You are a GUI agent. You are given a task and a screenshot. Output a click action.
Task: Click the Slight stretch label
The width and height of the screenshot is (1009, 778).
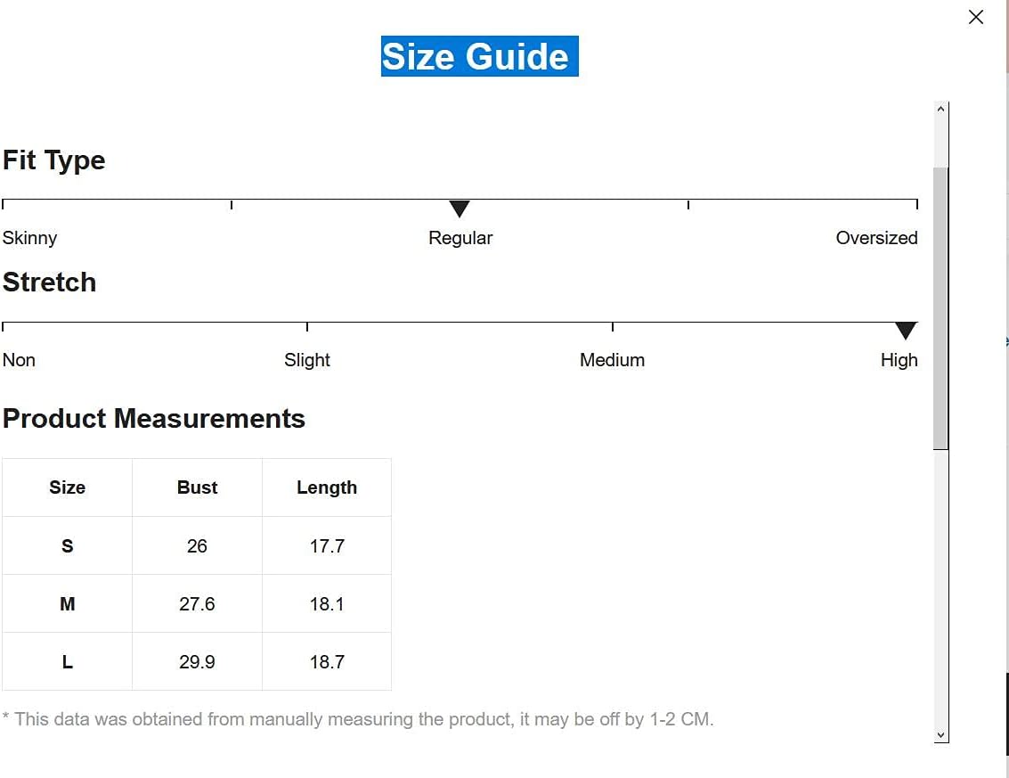(x=307, y=360)
